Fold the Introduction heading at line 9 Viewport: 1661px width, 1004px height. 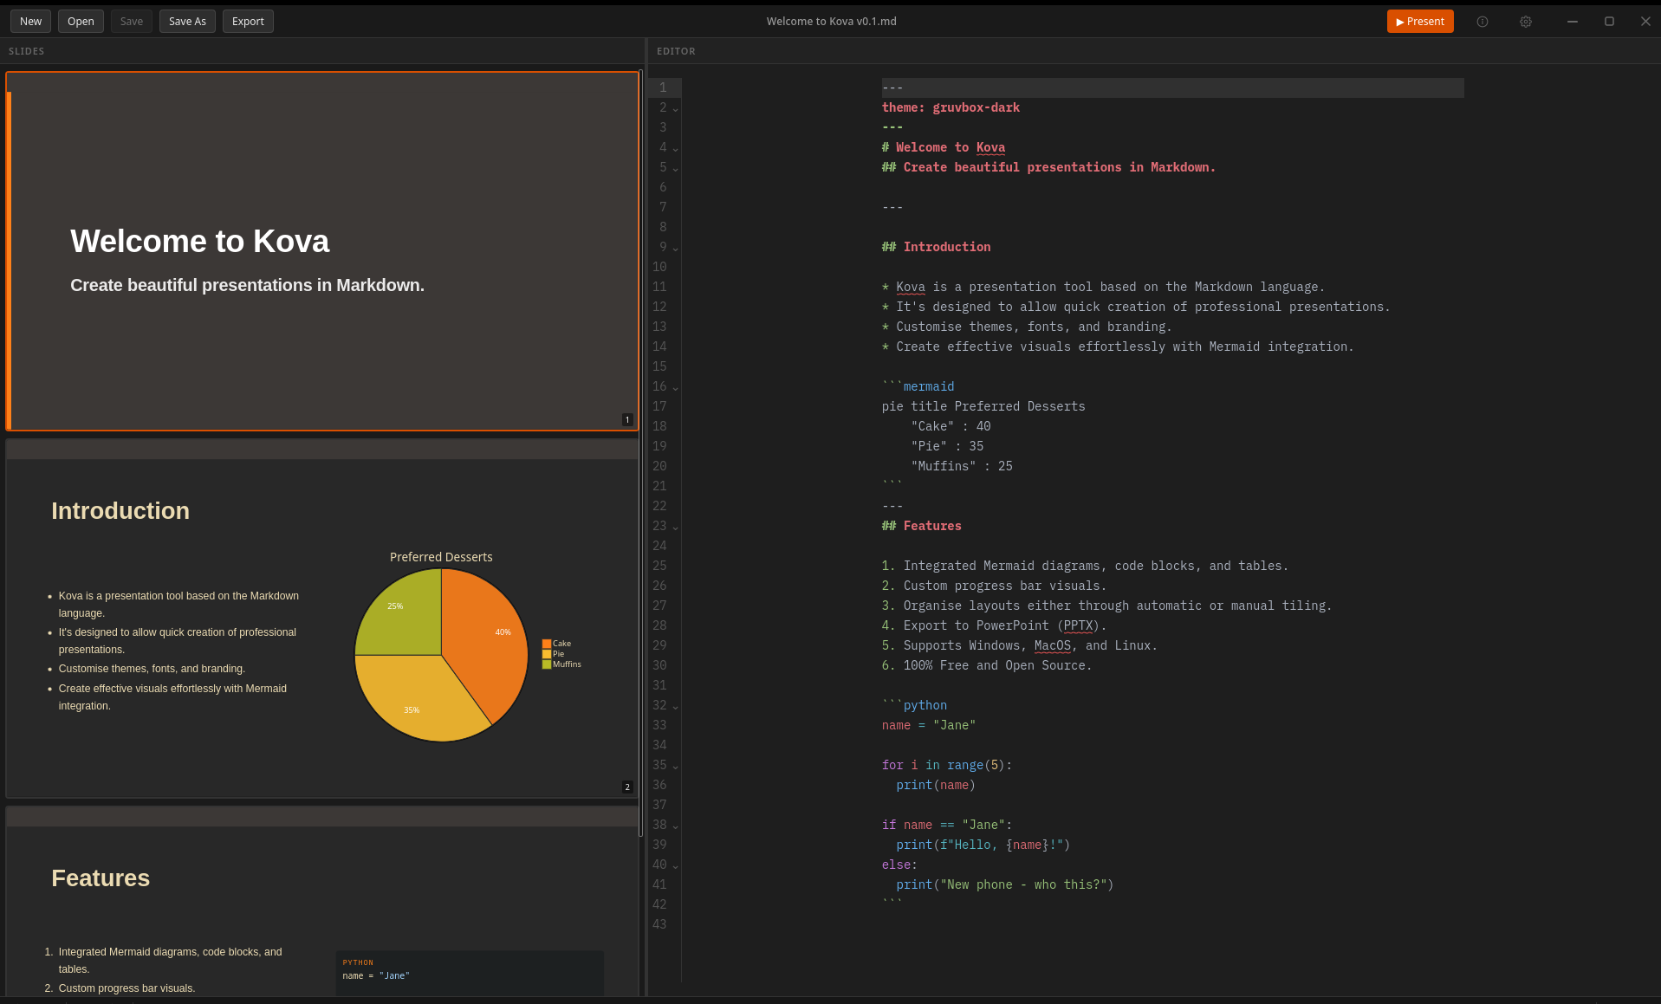click(676, 249)
